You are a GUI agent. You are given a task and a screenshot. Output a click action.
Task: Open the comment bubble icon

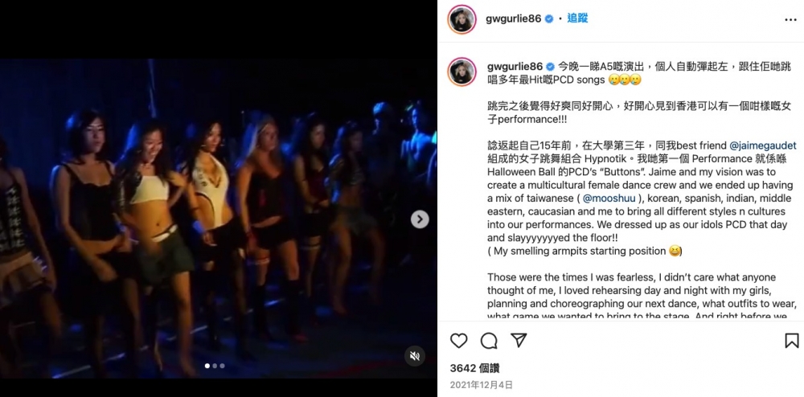click(x=489, y=341)
